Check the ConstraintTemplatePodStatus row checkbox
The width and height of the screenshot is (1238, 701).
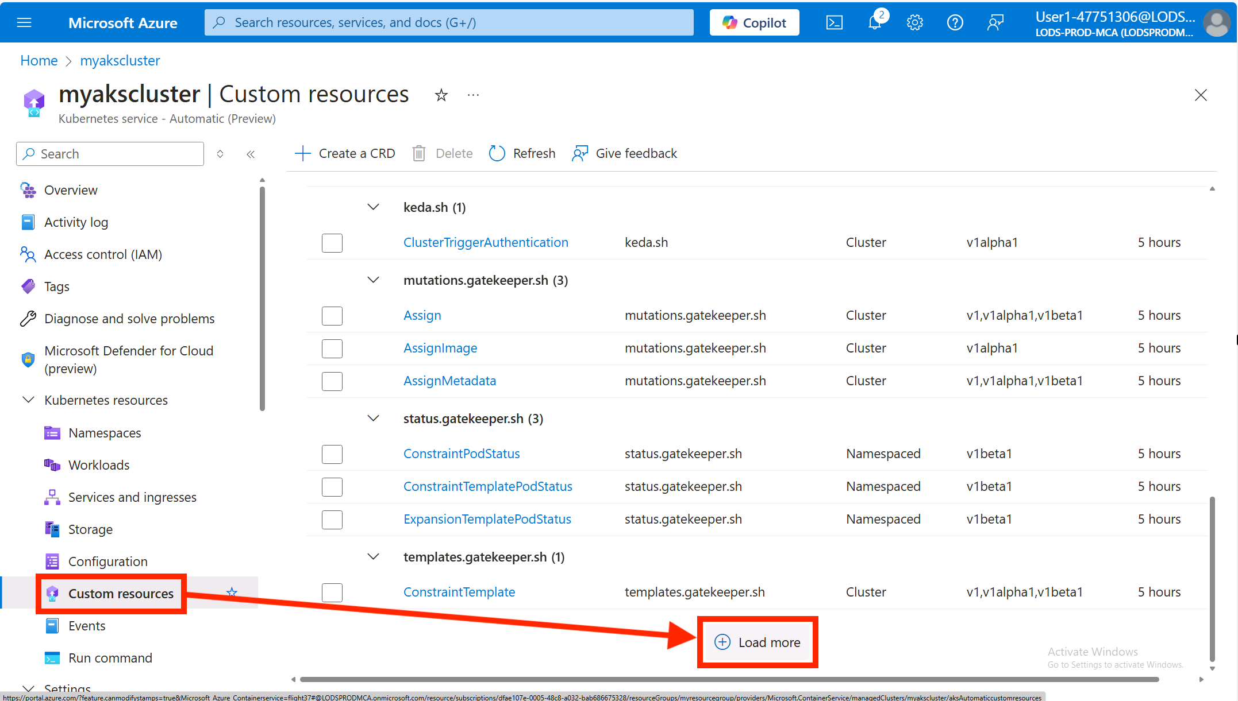point(332,487)
